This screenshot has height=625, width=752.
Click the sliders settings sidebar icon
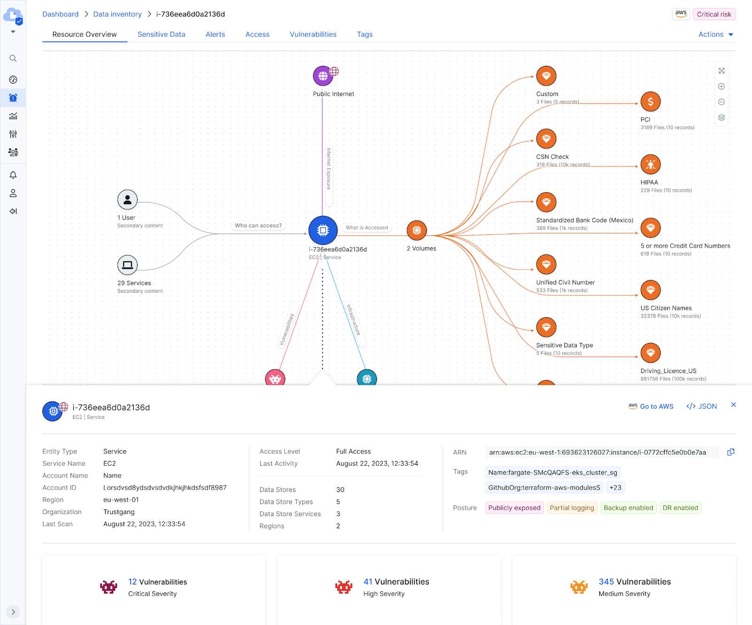click(x=13, y=134)
